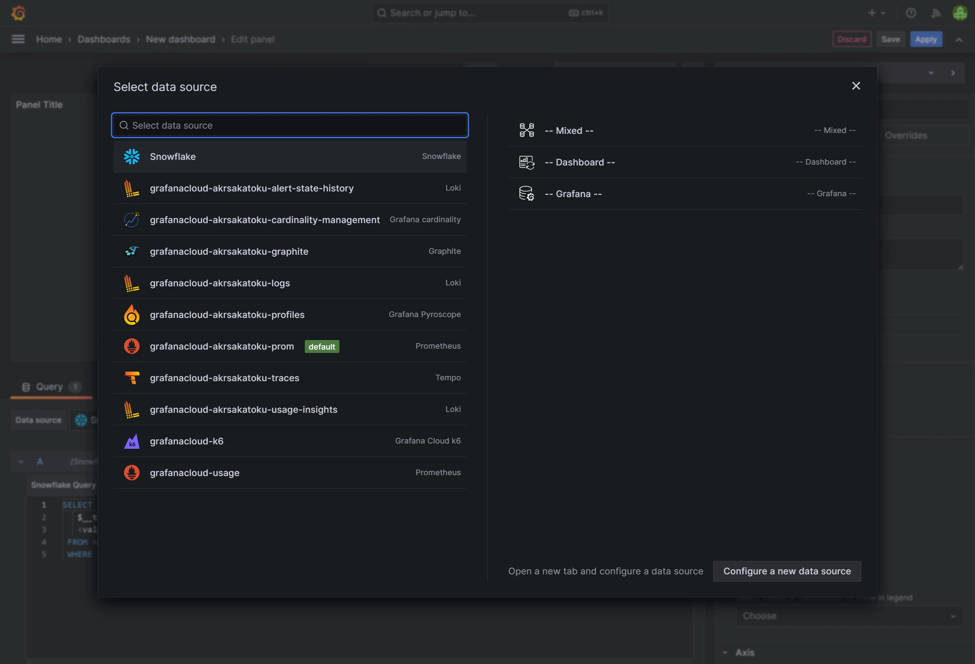The height and width of the screenshot is (664, 975).
Task: Click the Tempo traces icon
Action: pyautogui.click(x=132, y=378)
